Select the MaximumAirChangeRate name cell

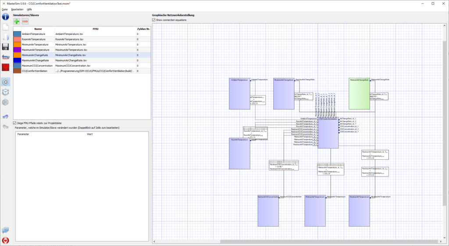(38, 60)
